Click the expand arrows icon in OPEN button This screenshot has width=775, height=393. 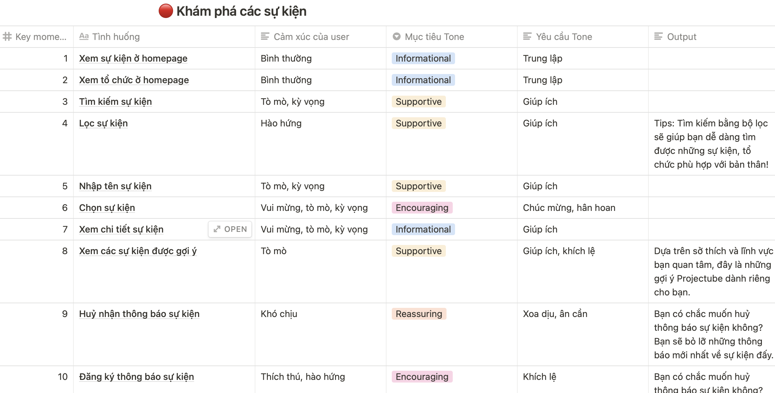click(x=217, y=229)
